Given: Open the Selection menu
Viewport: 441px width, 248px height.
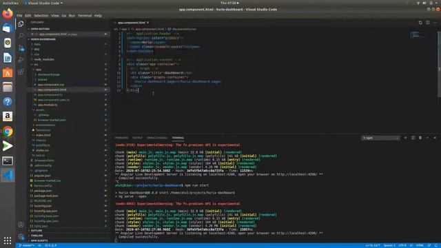Looking at the screenshot, I should click(x=41, y=16).
